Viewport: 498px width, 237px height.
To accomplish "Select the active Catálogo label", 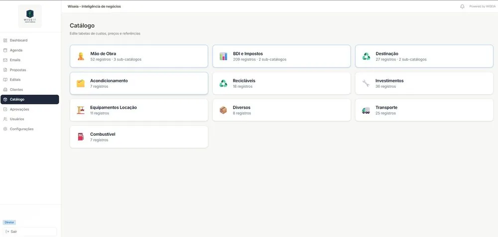I will pyautogui.click(x=17, y=100).
